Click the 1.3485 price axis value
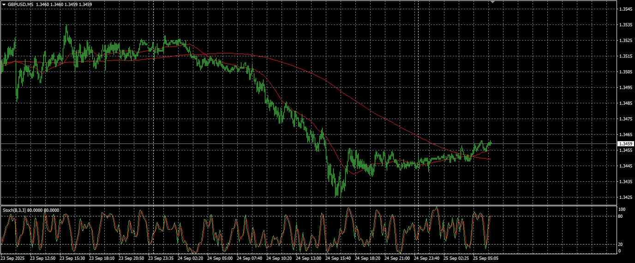Screen dimensions: 635x263 (626, 103)
